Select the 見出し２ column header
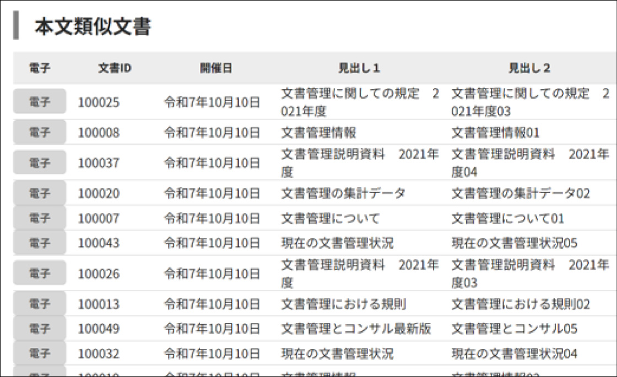The image size is (617, 377). tap(529, 68)
